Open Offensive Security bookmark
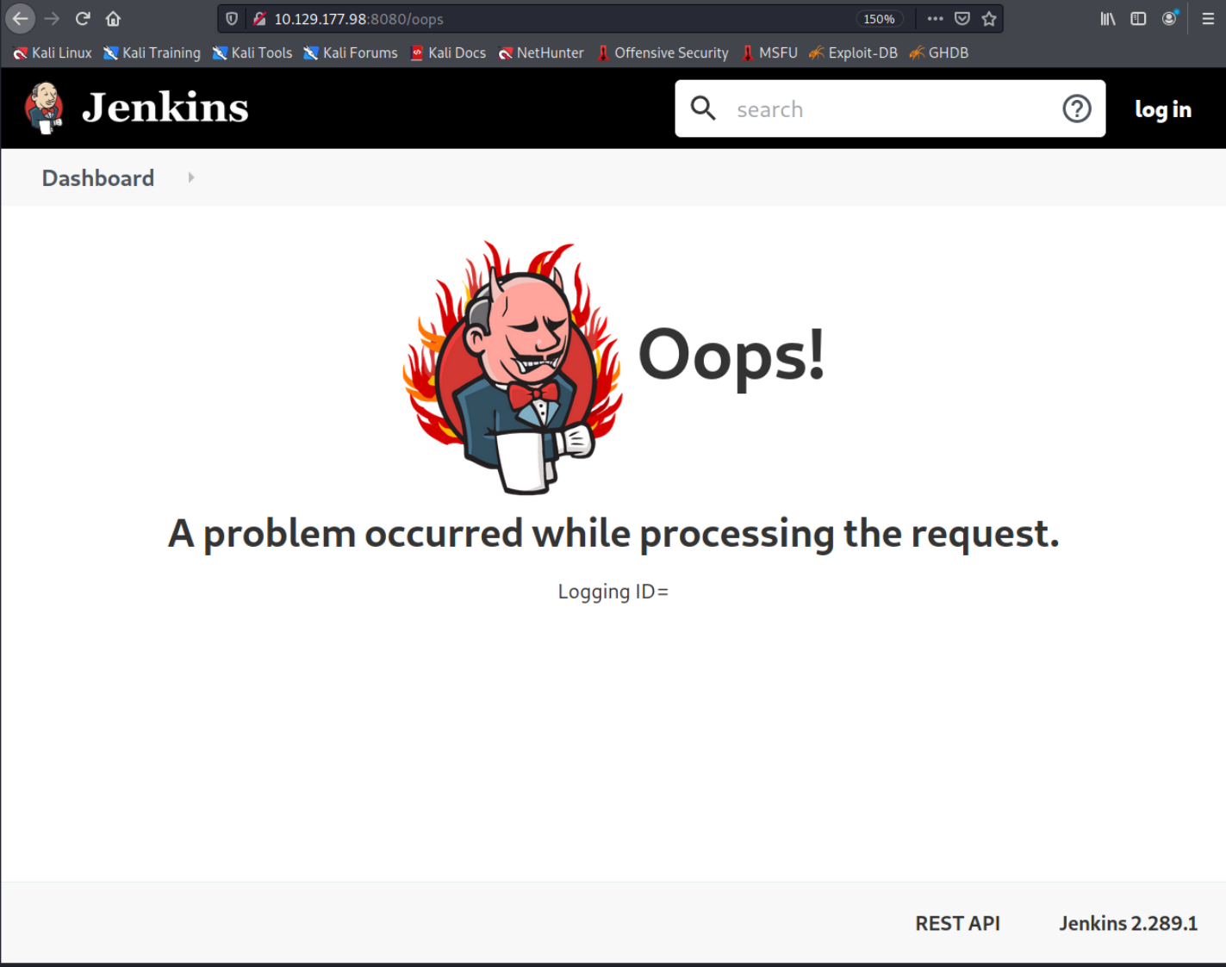The width and height of the screenshot is (1226, 967). click(x=663, y=53)
